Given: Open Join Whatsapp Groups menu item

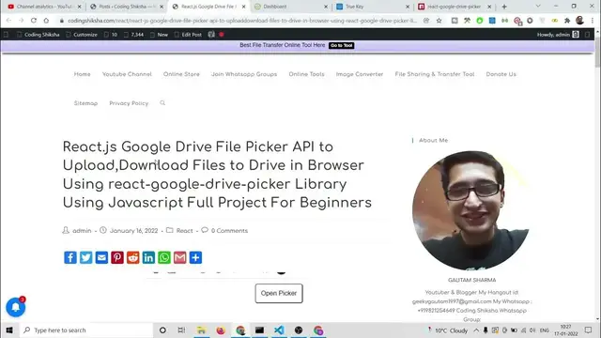Looking at the screenshot, I should click(x=244, y=74).
